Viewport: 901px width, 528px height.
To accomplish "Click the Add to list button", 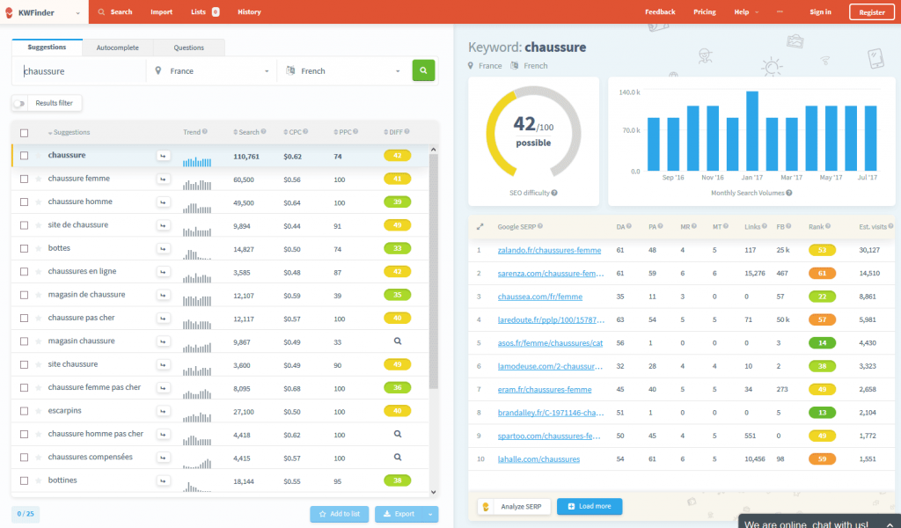I will 339,514.
